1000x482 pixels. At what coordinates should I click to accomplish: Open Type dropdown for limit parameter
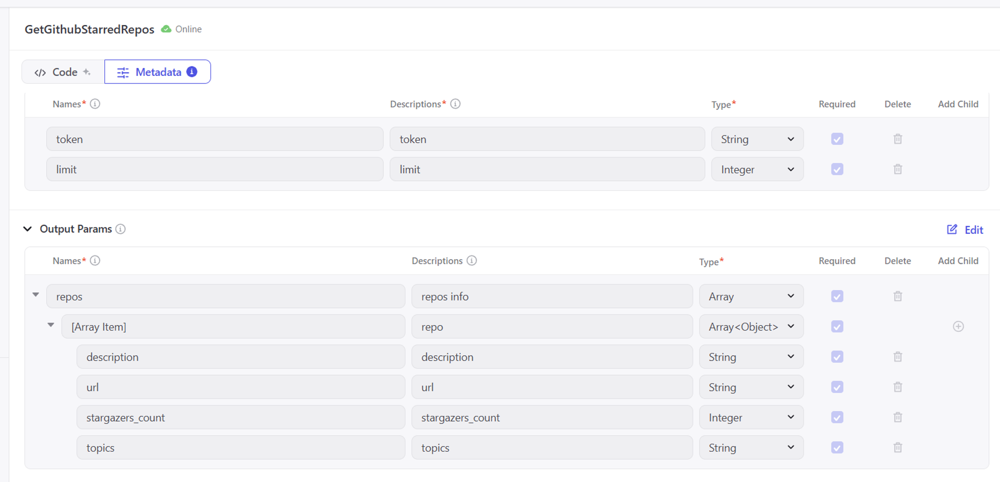click(x=757, y=169)
